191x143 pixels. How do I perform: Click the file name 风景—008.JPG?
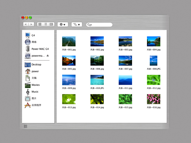click(x=154, y=69)
